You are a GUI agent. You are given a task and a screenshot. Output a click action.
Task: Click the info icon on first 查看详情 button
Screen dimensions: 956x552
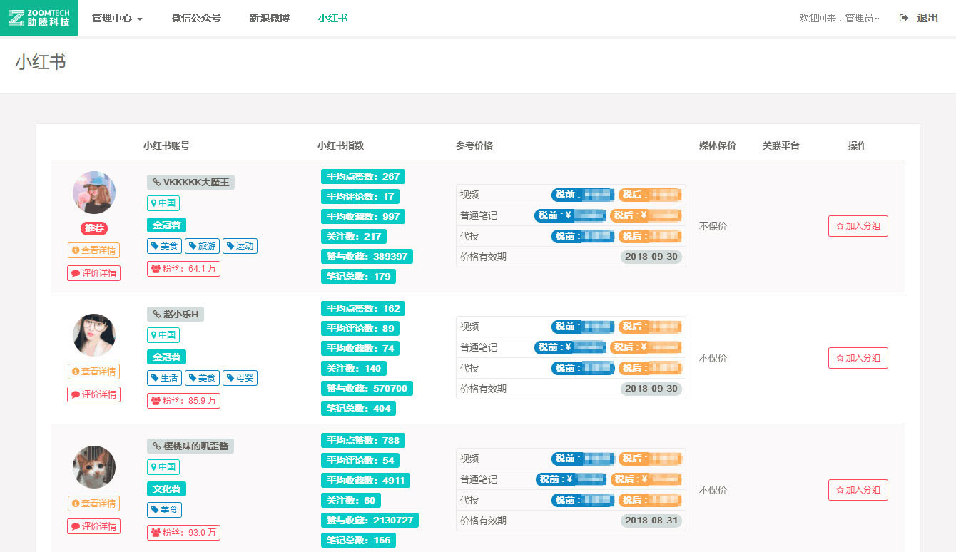(x=76, y=250)
